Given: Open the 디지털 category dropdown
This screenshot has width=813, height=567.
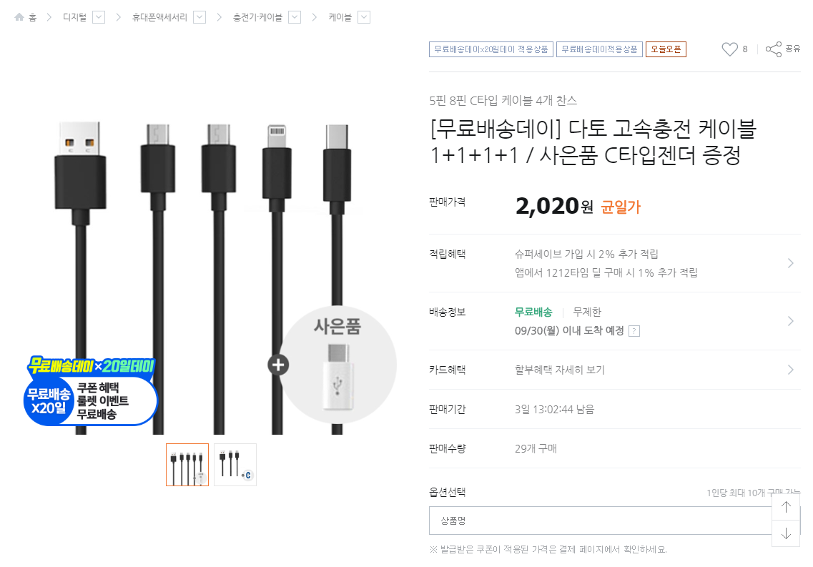Looking at the screenshot, I should (99, 17).
